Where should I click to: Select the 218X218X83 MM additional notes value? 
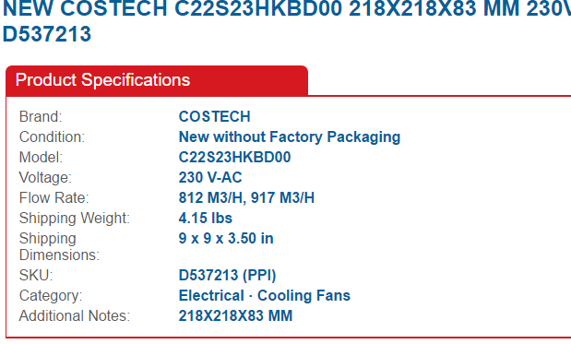[x=235, y=316]
